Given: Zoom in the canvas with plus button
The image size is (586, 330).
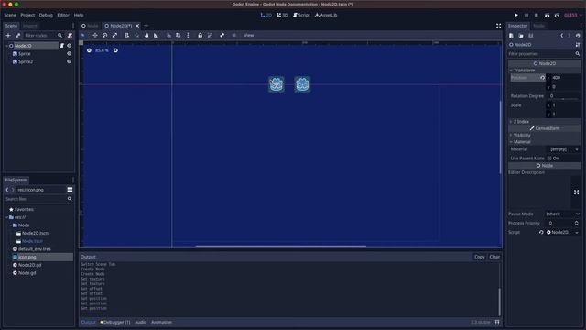Looking at the screenshot, I should tap(115, 50).
